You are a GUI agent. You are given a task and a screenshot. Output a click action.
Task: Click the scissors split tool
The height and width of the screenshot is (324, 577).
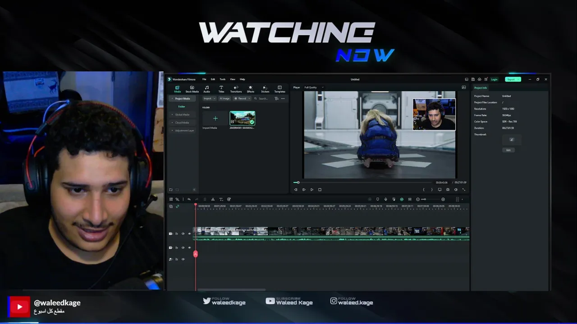213,199
